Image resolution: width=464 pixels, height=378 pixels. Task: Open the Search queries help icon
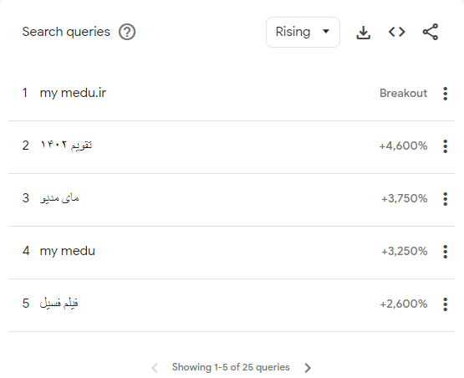tap(127, 32)
